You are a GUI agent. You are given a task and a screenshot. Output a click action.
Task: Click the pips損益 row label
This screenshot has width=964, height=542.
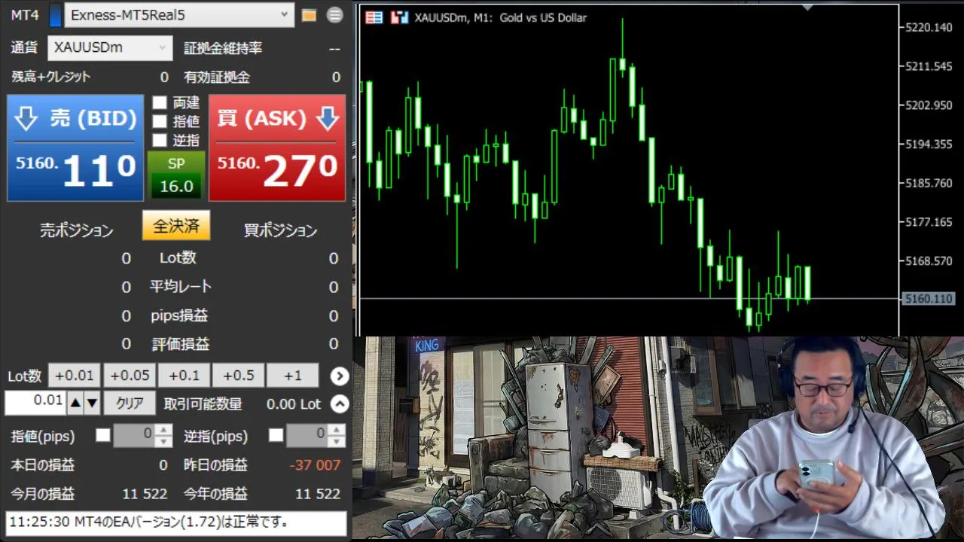pos(179,315)
